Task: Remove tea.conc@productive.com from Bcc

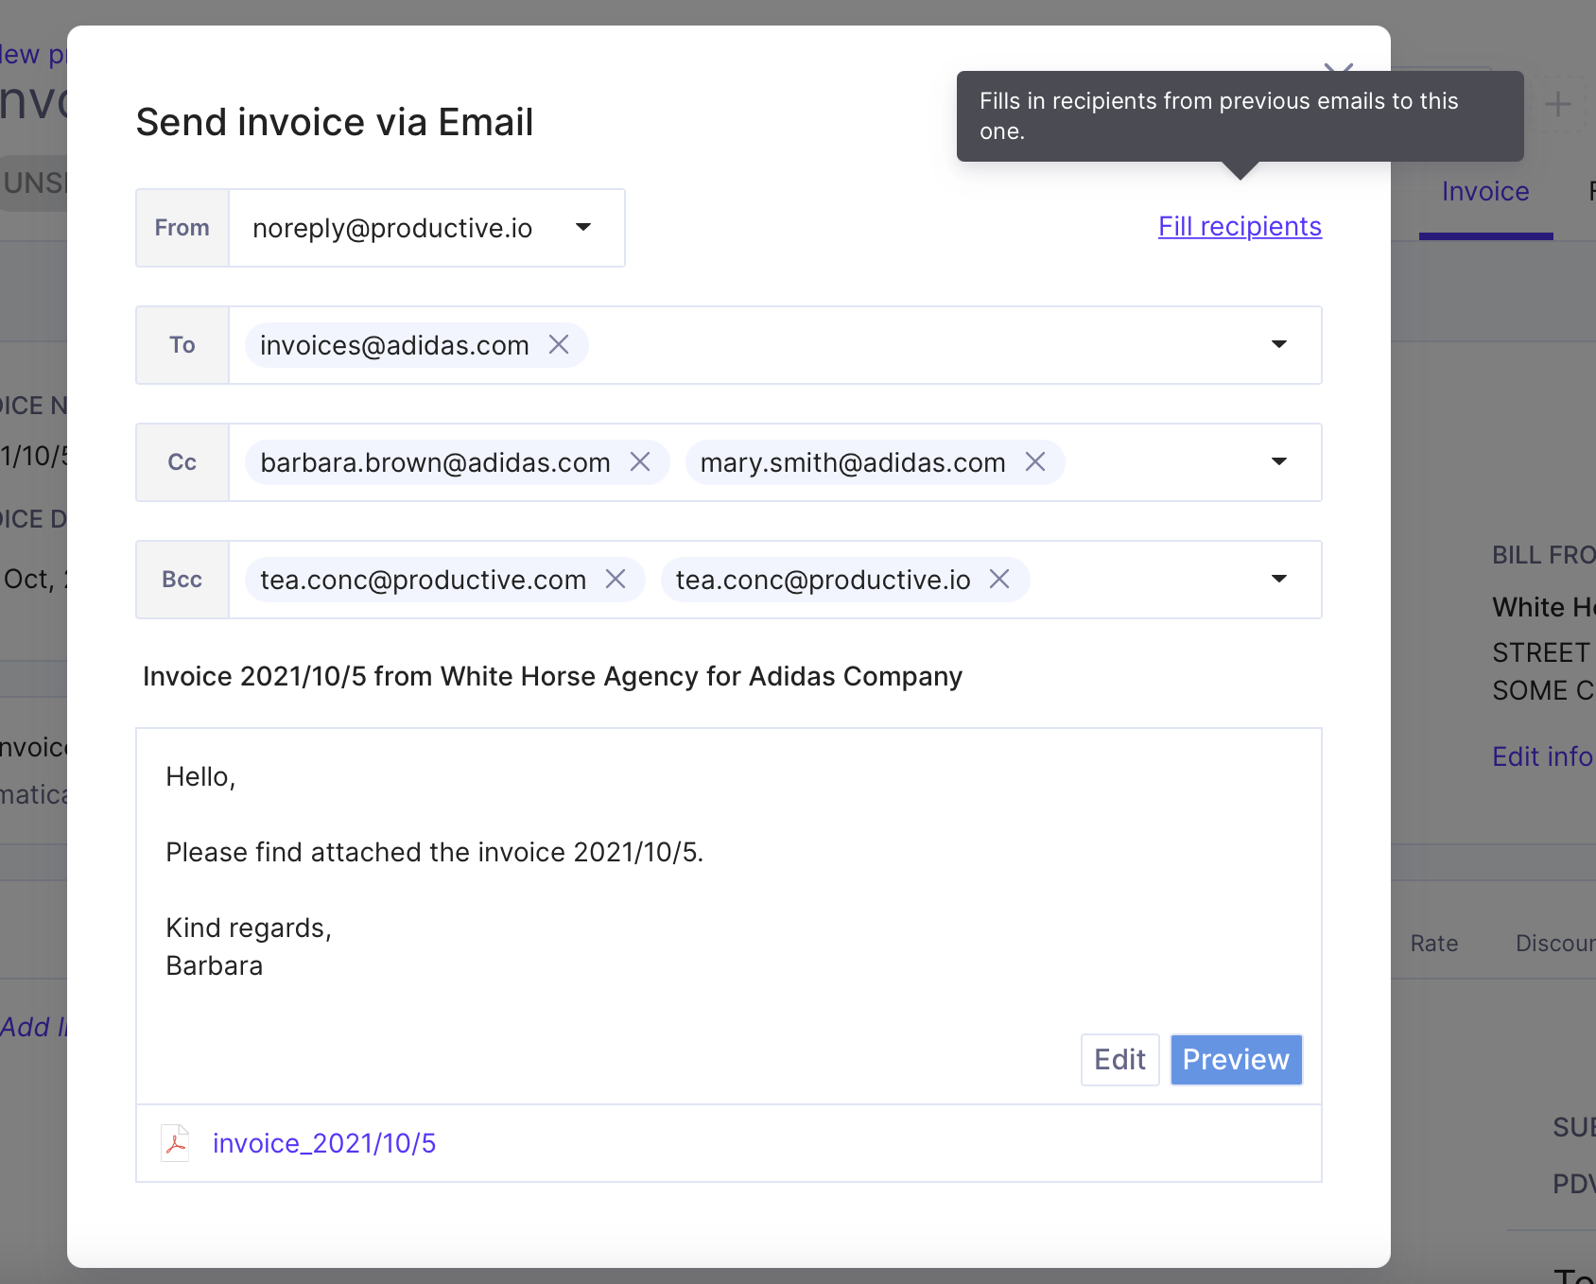Action: pyautogui.click(x=616, y=580)
